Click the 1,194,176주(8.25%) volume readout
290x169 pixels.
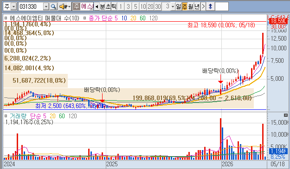coord(29,122)
